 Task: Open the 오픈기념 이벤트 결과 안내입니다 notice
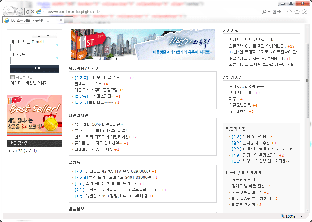click(257, 46)
